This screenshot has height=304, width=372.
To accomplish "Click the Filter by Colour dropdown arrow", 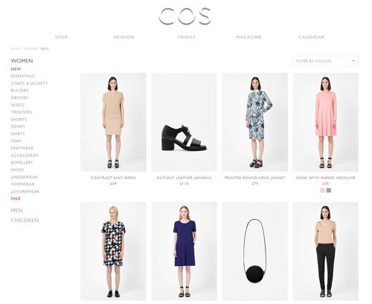I will click(353, 61).
